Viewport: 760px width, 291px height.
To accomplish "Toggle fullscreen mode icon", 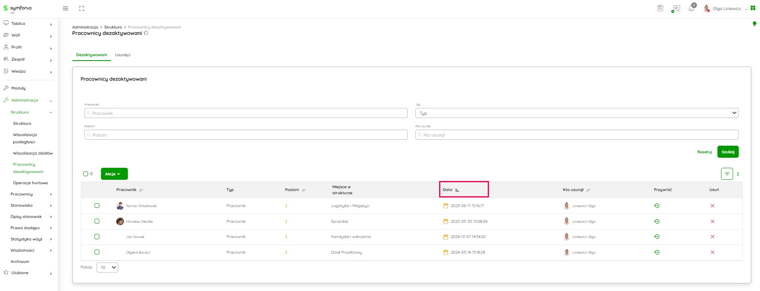I will (x=82, y=8).
